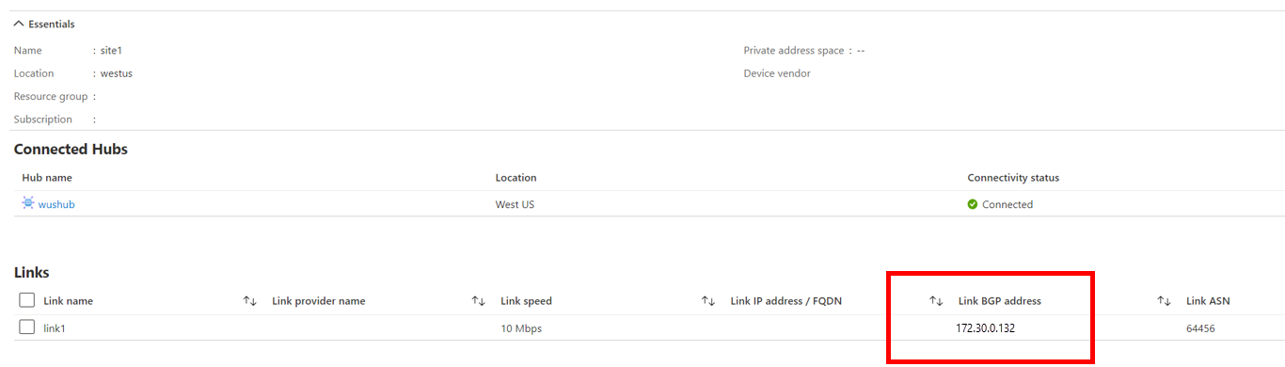Image resolution: width=1285 pixels, height=367 pixels.
Task: Click the Essentials heading label
Action: click(52, 24)
